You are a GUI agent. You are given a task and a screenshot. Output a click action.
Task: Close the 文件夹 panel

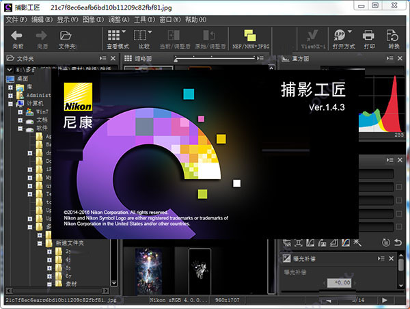pyautogui.click(x=113, y=58)
